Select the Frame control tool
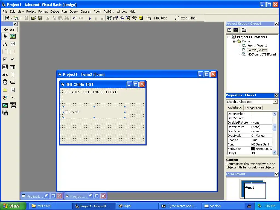The height and width of the screenshot is (210, 280). (5, 52)
